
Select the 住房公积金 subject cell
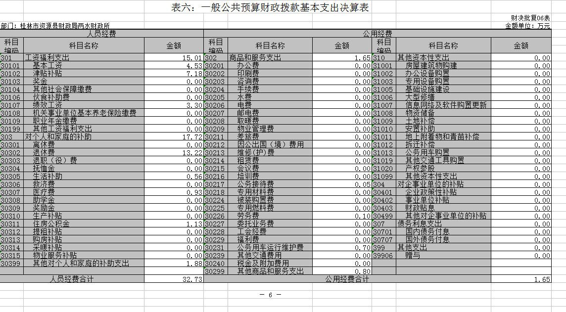(x=51, y=224)
